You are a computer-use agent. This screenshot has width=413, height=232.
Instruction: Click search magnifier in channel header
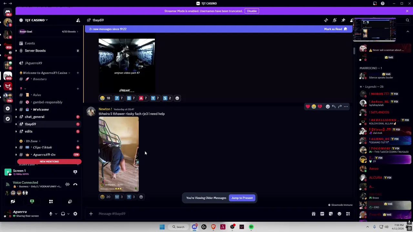[408, 20]
